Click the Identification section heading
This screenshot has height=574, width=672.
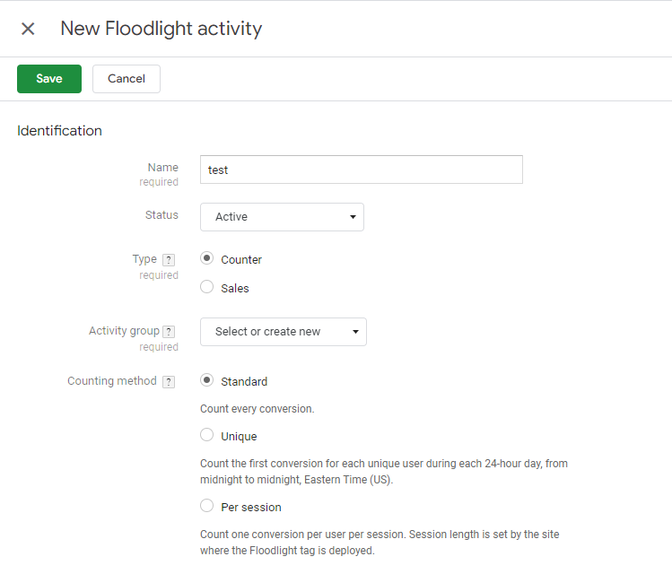59,131
